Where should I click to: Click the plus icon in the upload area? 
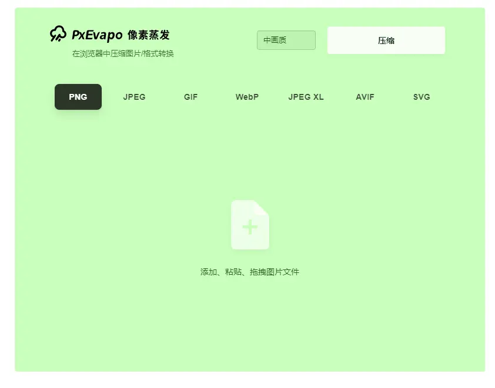click(x=250, y=227)
